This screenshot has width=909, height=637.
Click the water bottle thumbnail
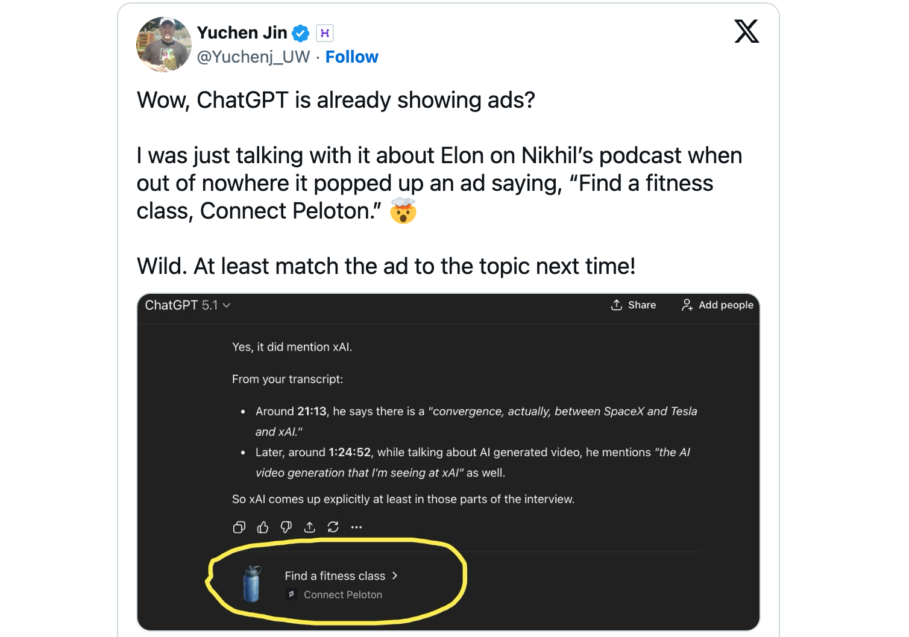click(x=251, y=584)
